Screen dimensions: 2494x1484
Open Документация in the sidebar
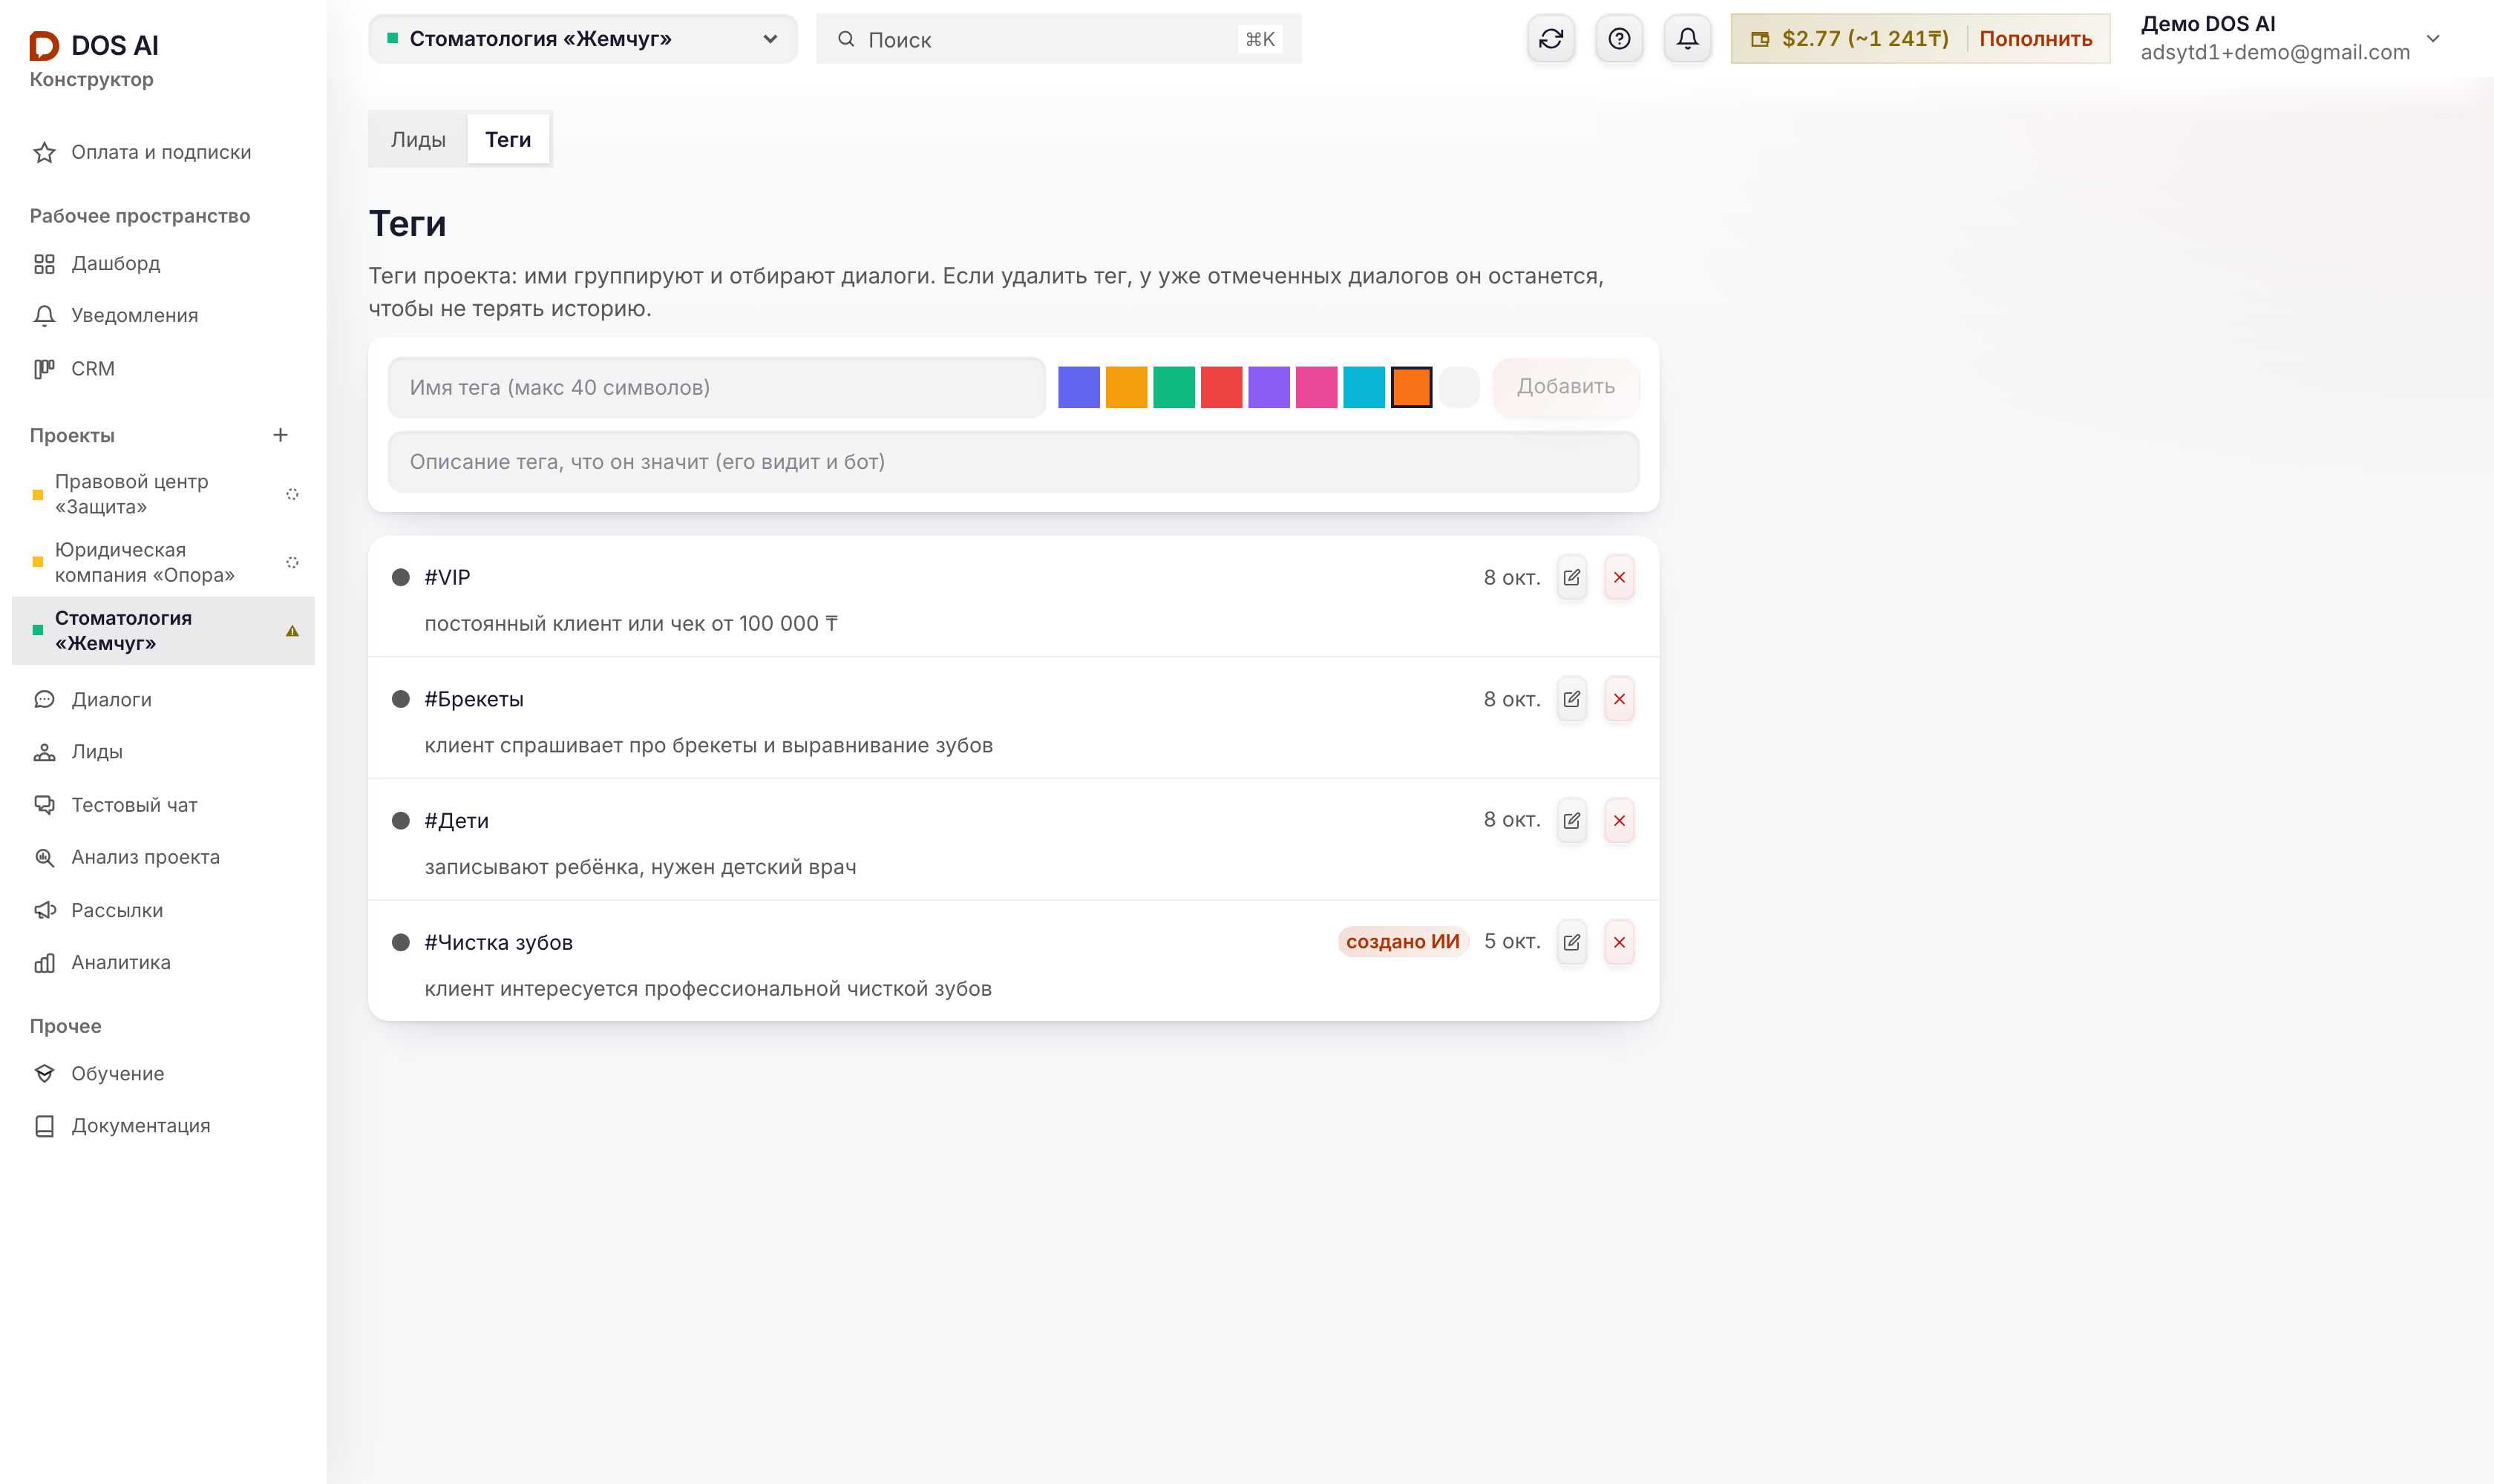162,1125
